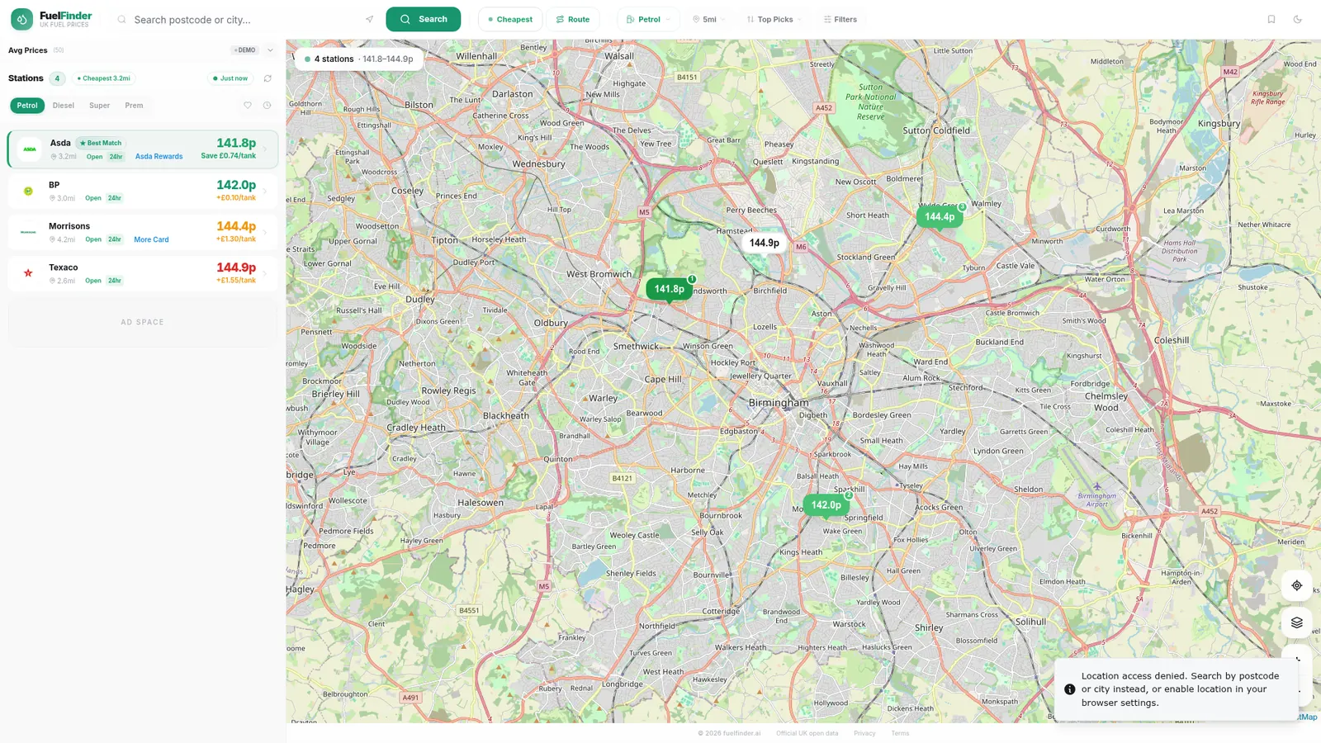Open the Texaco station card
1321x743 pixels.
click(x=143, y=273)
